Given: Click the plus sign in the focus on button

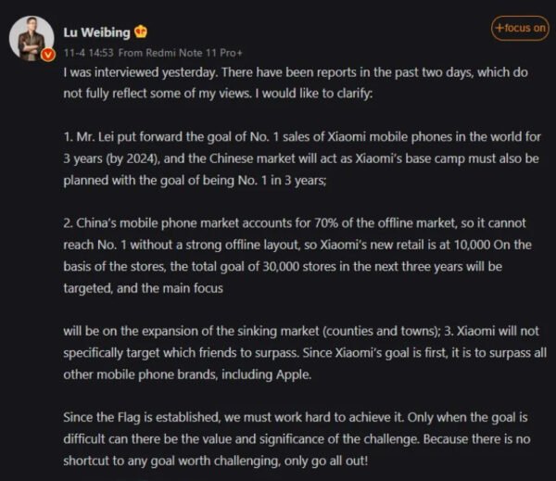Looking at the screenshot, I should pyautogui.click(x=499, y=28).
